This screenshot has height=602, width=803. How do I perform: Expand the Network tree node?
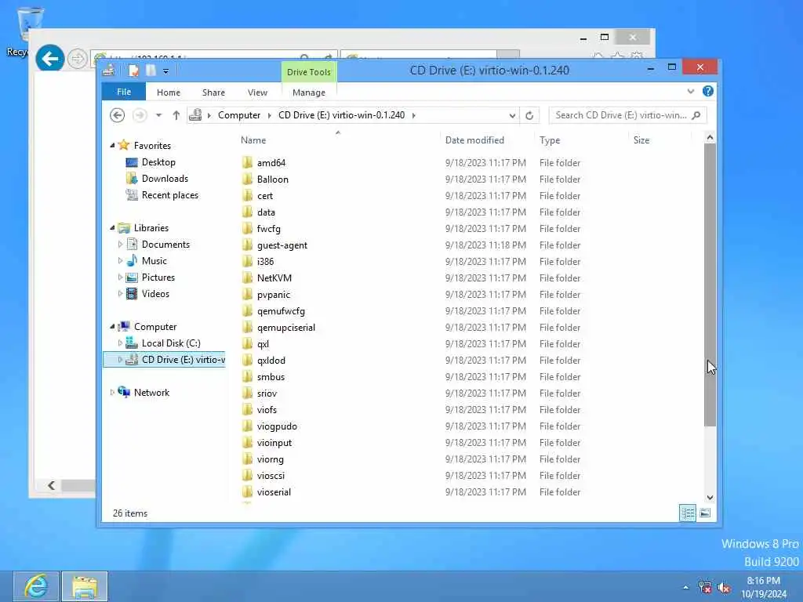pyautogui.click(x=112, y=393)
